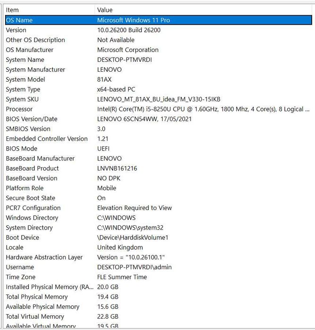The image size is (315, 330).
Task: Select the Processor row
Action: [x=158, y=109]
